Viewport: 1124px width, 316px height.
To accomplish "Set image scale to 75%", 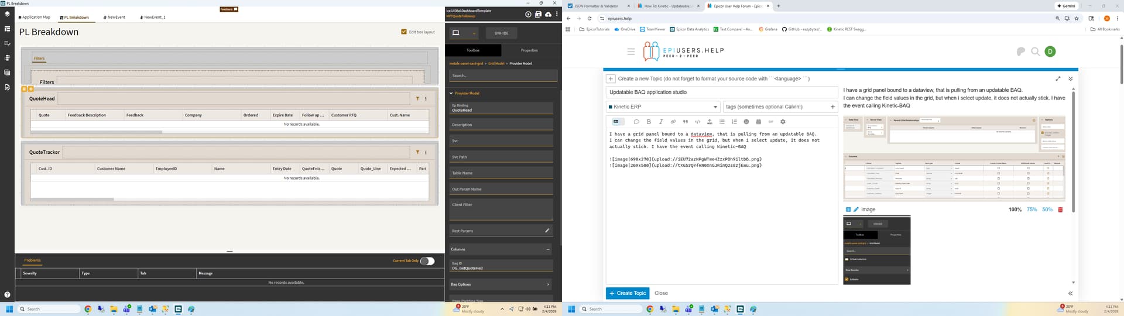I will (x=1032, y=209).
